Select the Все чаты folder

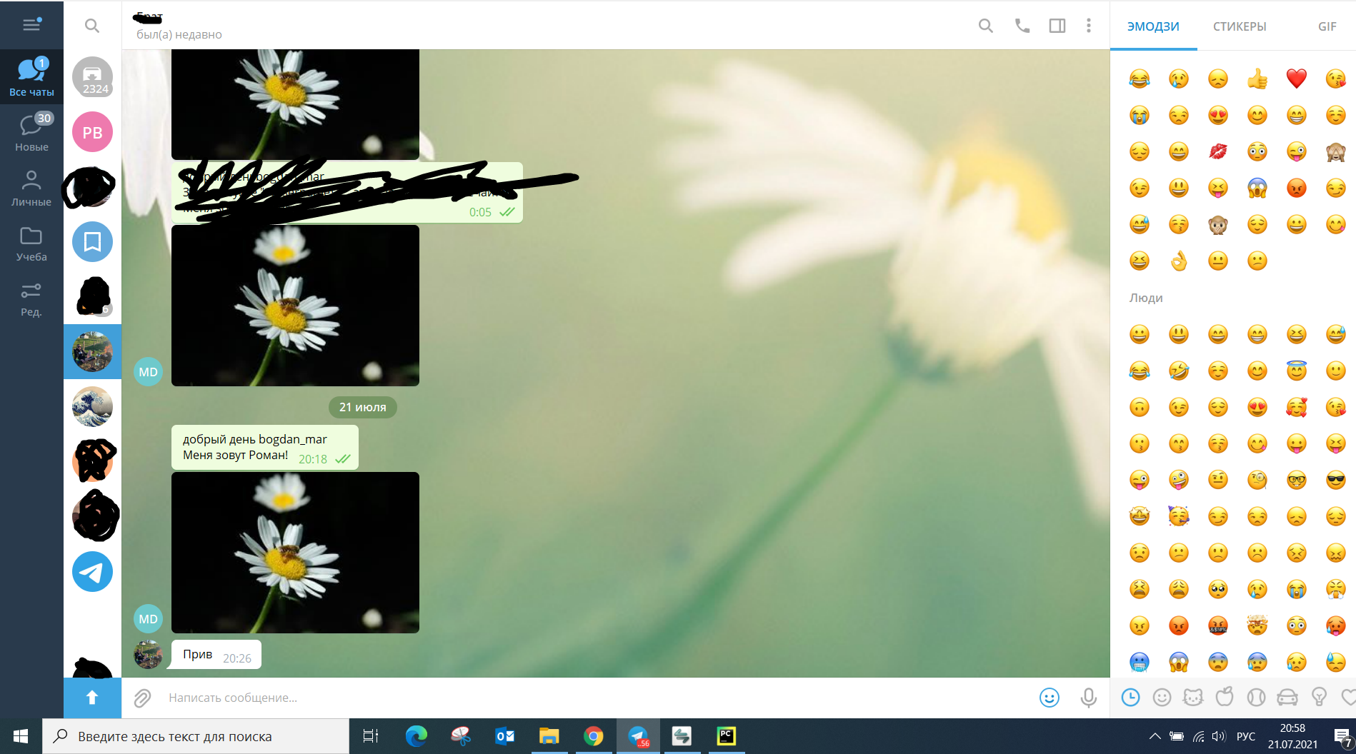coord(31,77)
